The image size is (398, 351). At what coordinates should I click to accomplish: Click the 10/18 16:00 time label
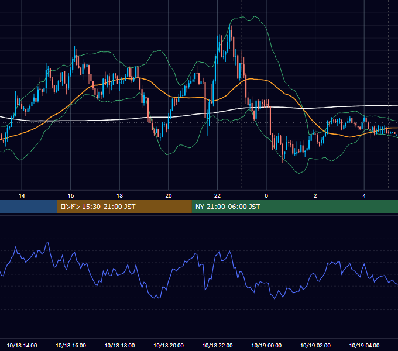click(71, 345)
